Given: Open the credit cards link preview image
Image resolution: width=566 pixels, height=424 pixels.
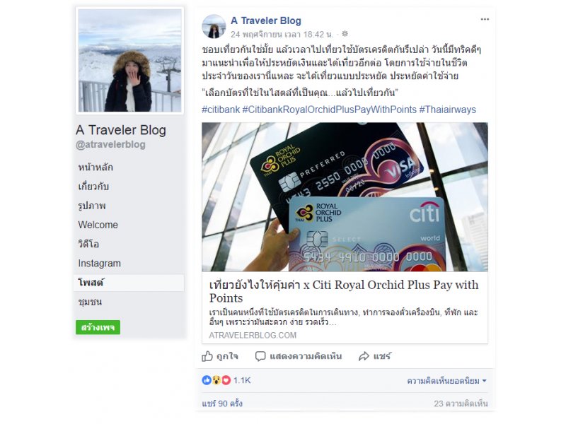Looking at the screenshot, I should click(345, 197).
